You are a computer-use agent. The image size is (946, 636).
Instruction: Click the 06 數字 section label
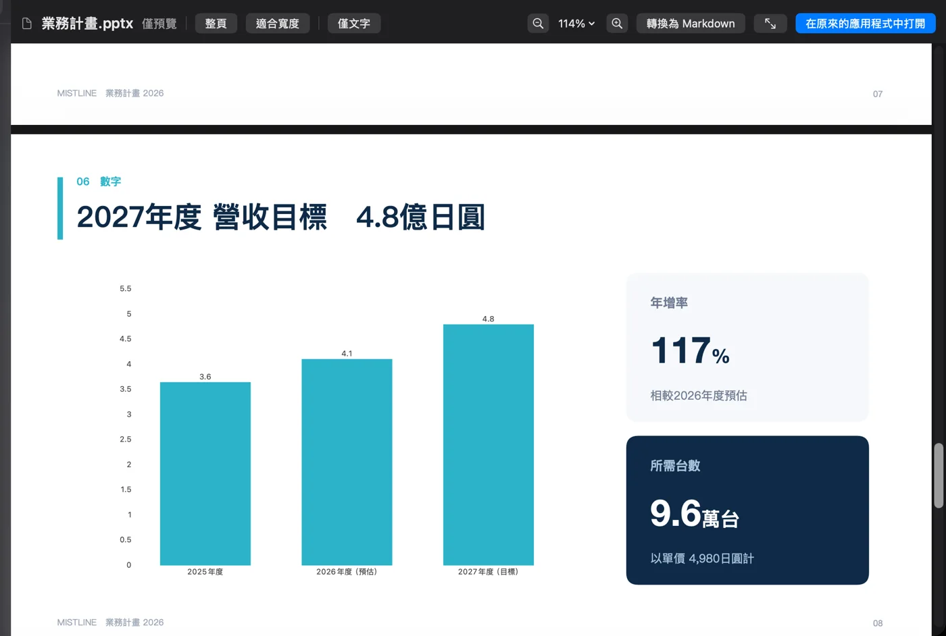point(99,182)
